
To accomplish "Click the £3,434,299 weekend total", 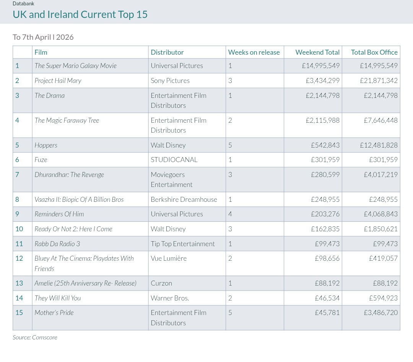I will 323,81.
